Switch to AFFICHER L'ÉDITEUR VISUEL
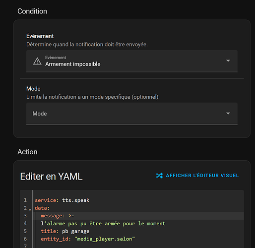255x248 pixels. (197, 176)
